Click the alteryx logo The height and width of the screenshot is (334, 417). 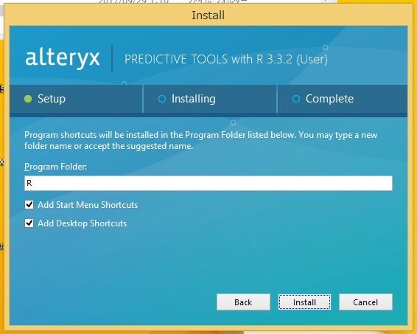(63, 58)
